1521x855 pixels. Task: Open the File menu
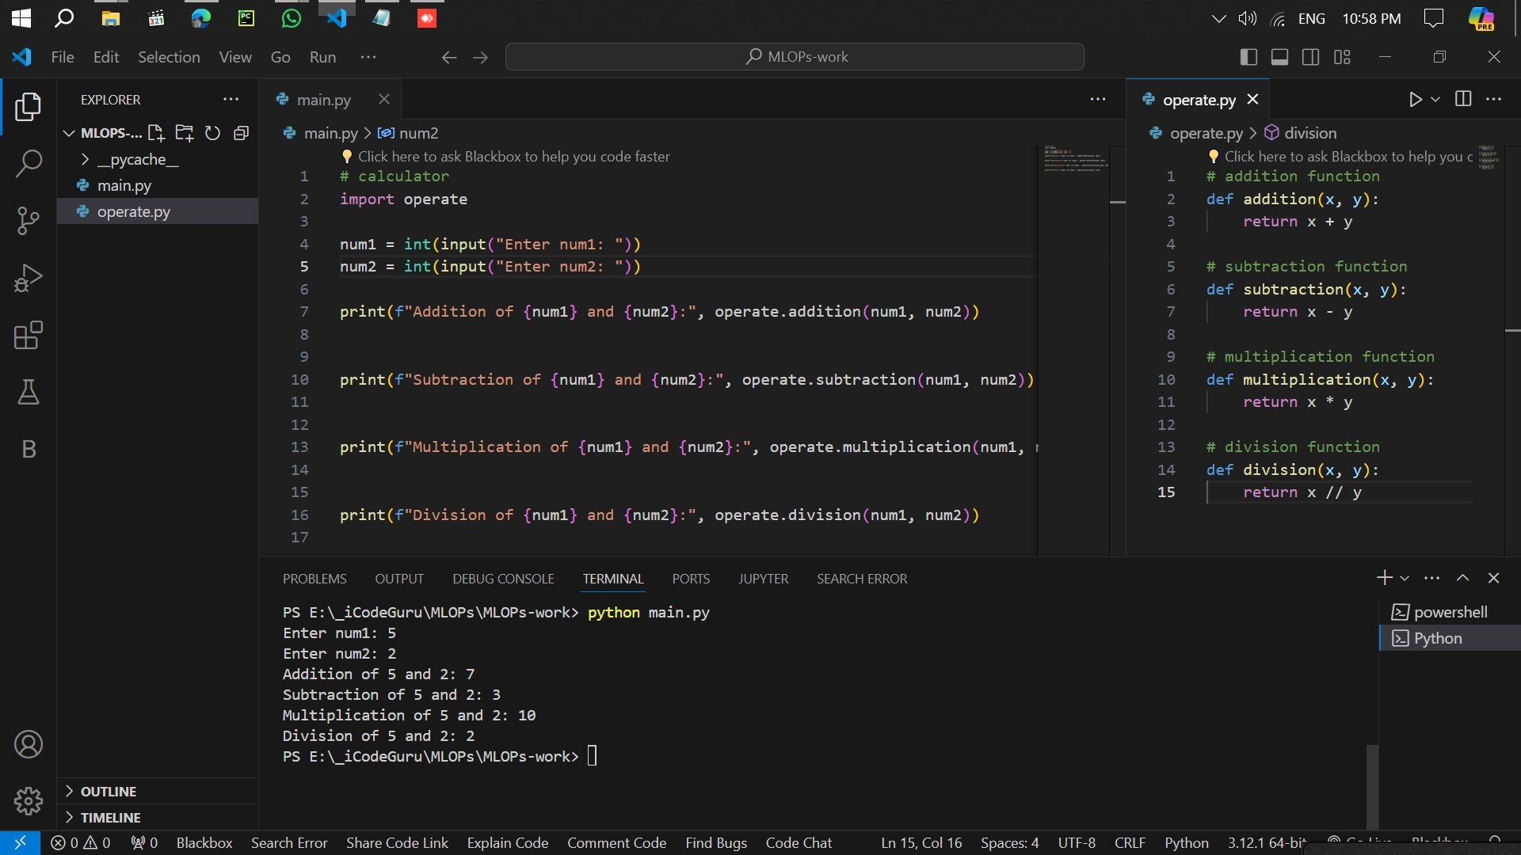tap(63, 57)
